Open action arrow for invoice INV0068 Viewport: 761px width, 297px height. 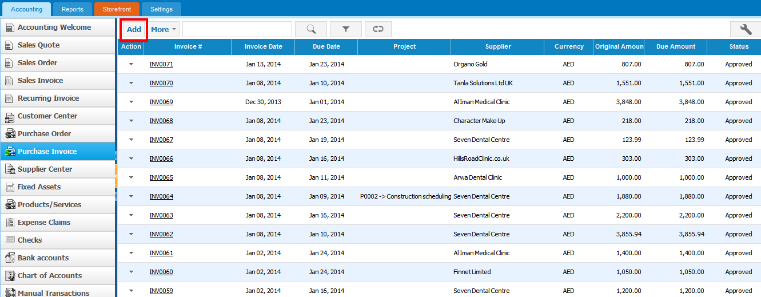[131, 121]
